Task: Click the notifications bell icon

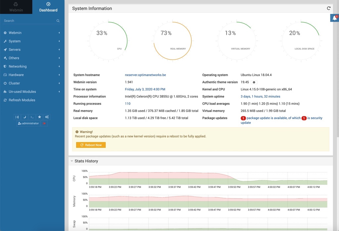Action: [335, 18]
